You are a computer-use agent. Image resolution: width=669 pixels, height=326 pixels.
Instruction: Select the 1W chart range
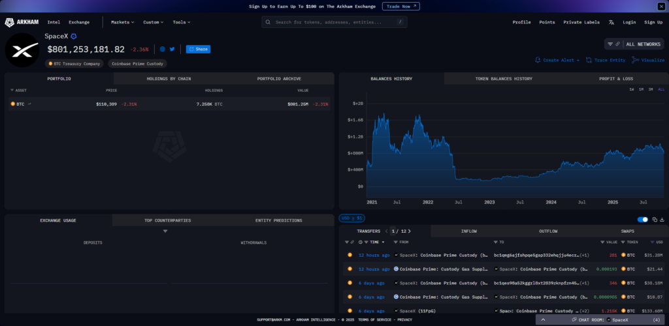click(x=632, y=89)
